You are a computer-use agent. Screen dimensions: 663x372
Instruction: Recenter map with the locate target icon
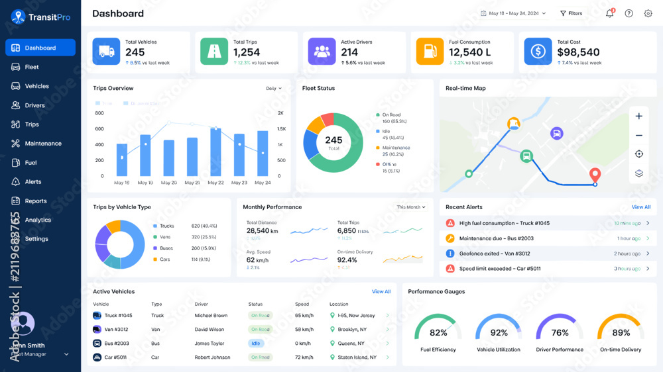(x=639, y=154)
